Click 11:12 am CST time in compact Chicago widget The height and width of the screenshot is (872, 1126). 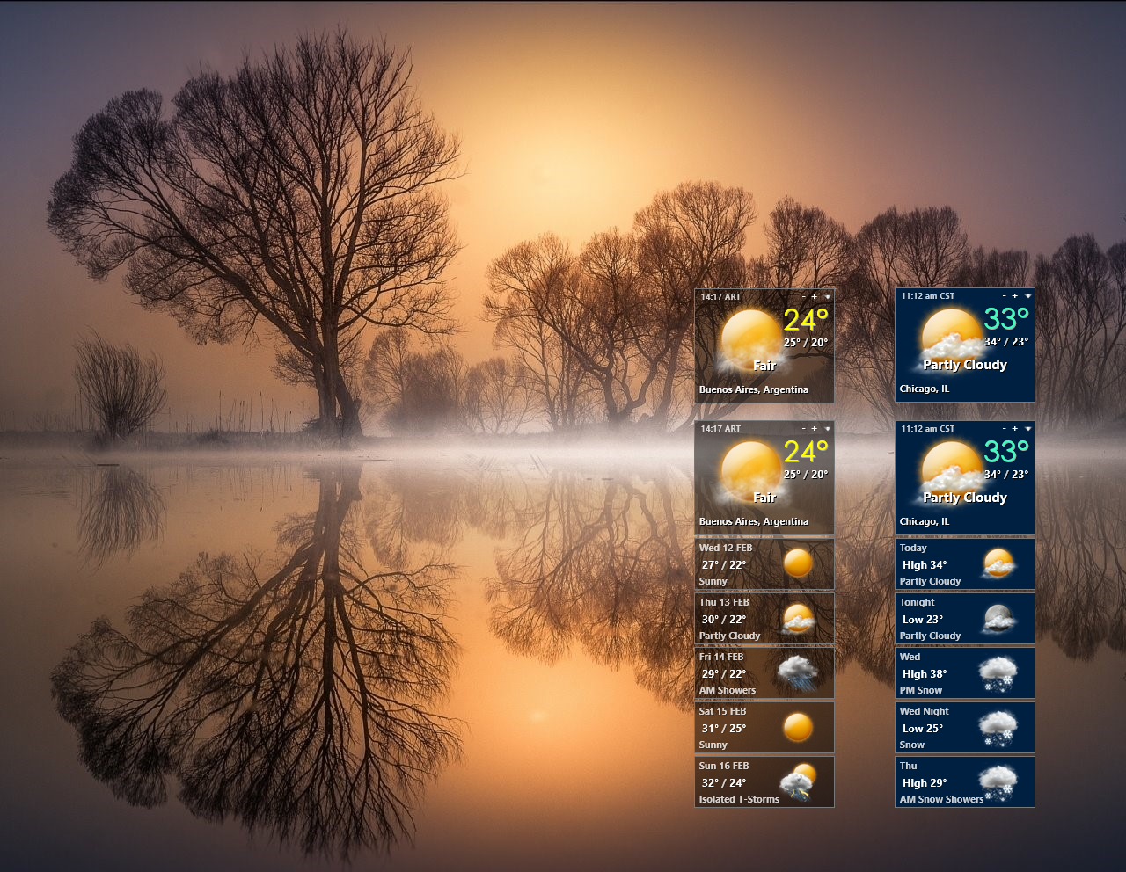tap(927, 296)
